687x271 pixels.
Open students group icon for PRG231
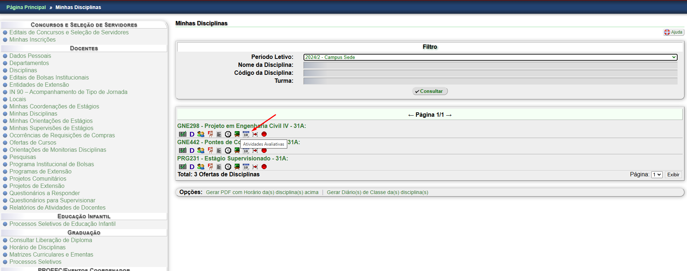(x=201, y=167)
